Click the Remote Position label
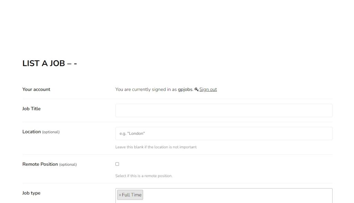 (x=40, y=164)
